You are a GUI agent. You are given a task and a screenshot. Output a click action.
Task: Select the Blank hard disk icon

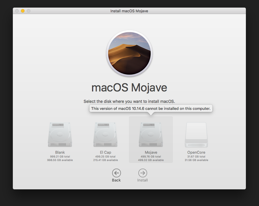pyautogui.click(x=60, y=135)
